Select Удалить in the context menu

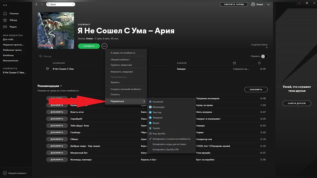click(x=115, y=82)
